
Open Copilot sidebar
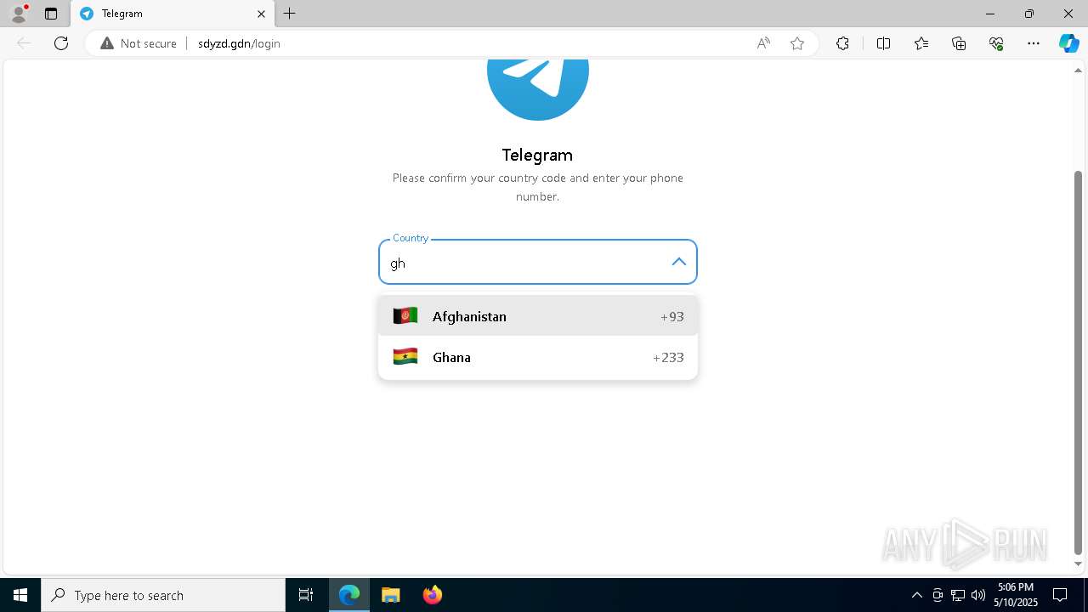coord(1068,43)
